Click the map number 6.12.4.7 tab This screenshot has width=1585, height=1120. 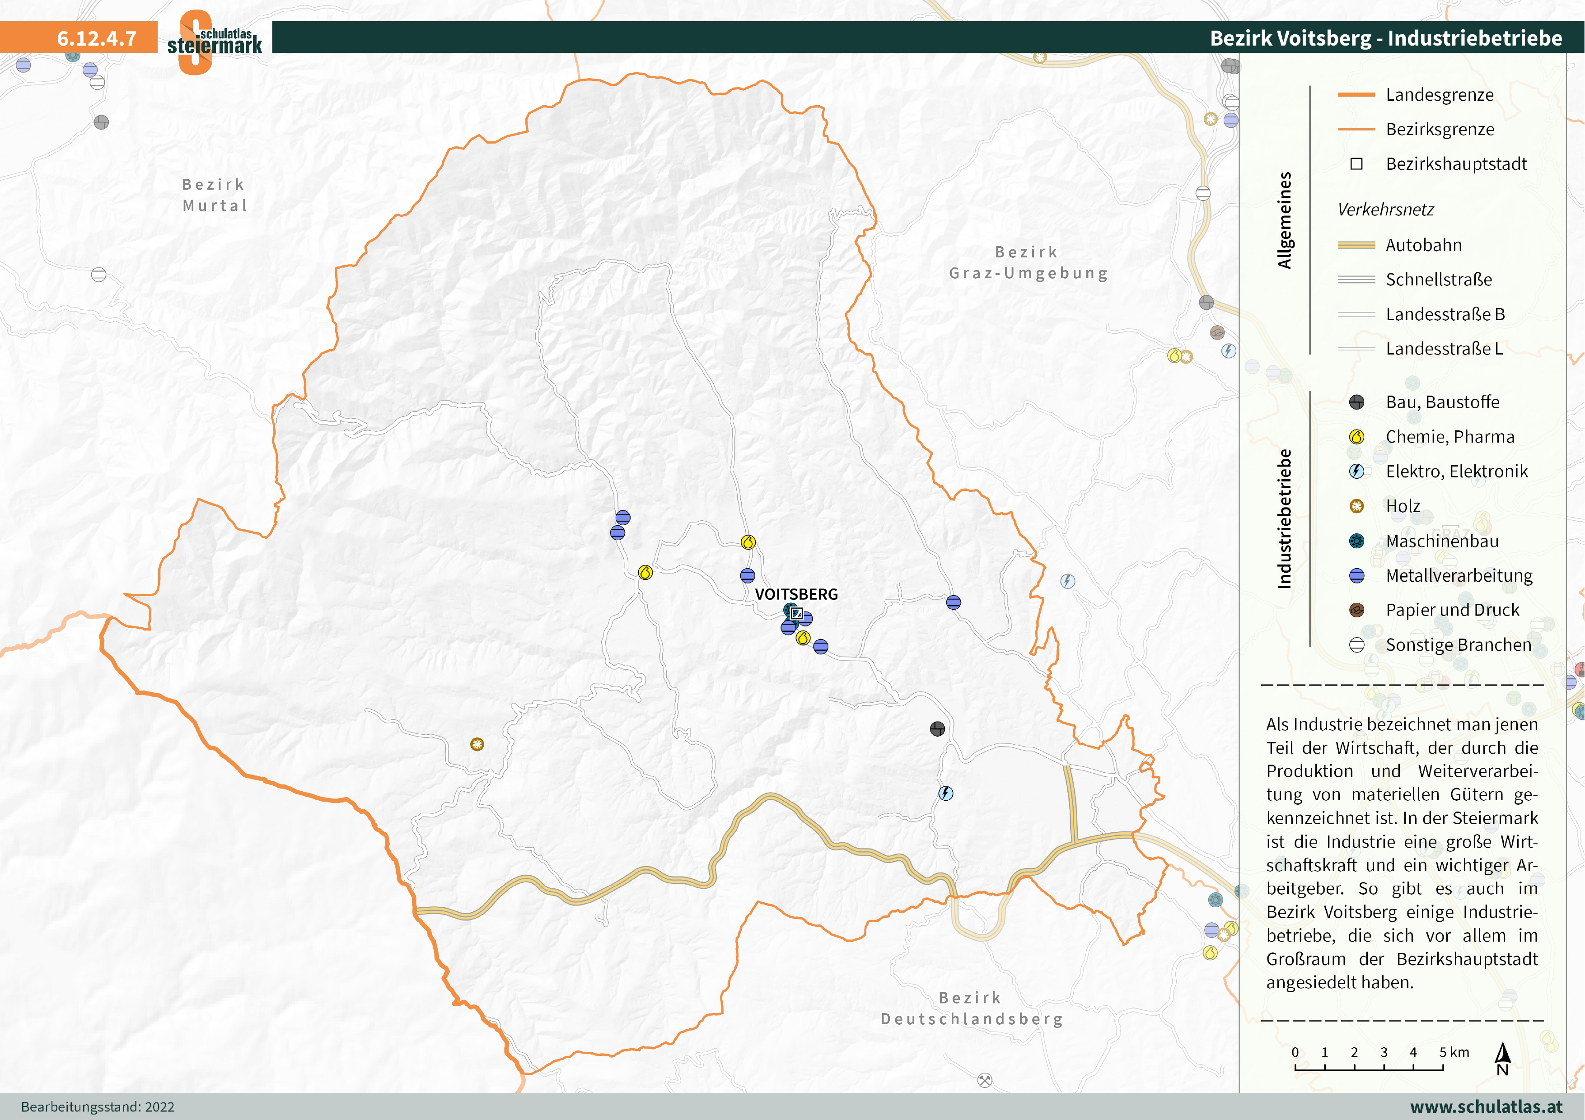[x=96, y=38]
